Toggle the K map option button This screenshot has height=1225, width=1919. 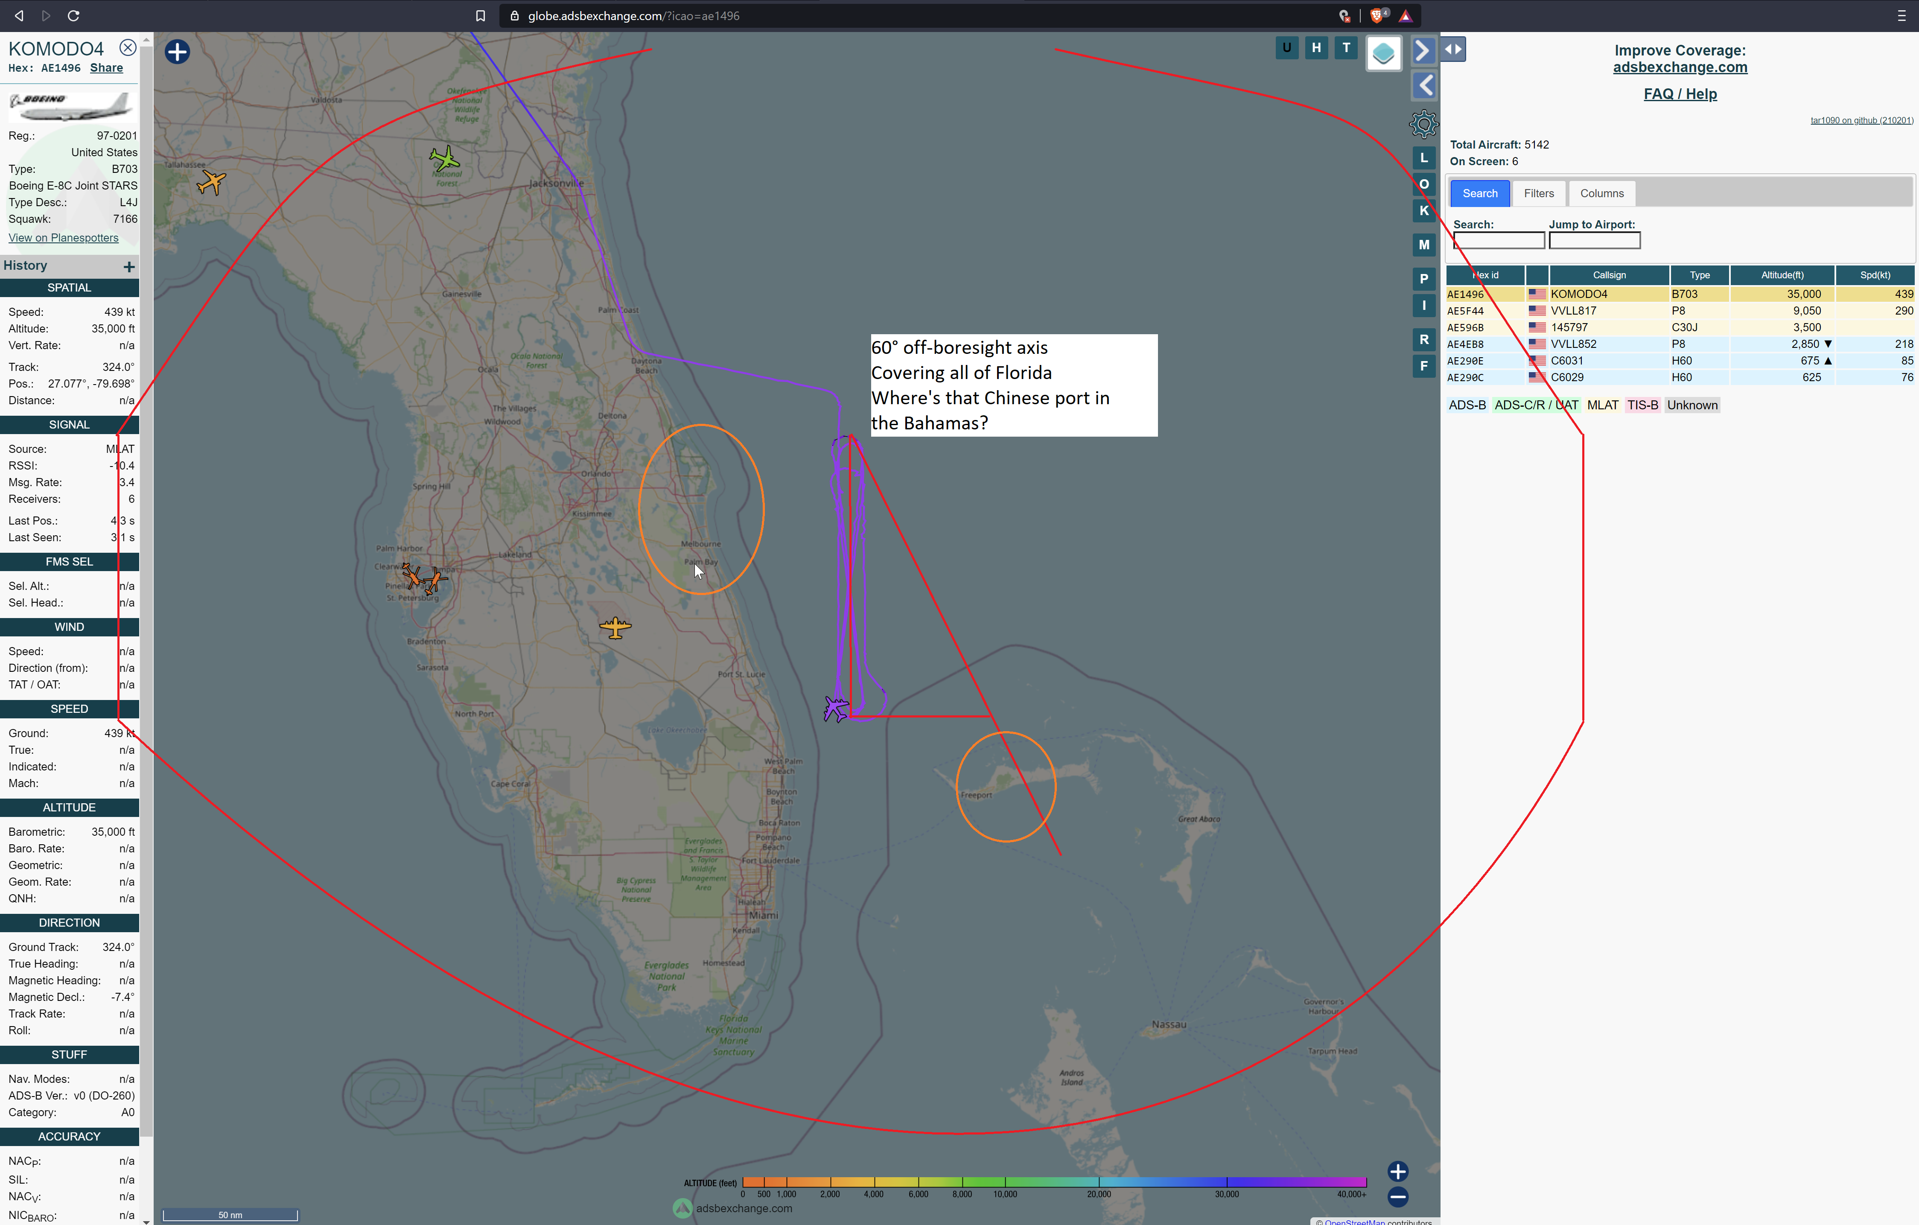pyautogui.click(x=1423, y=211)
